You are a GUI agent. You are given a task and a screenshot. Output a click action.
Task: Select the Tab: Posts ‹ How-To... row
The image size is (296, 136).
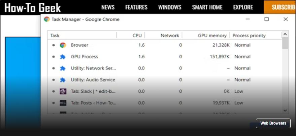pyautogui.click(x=165, y=103)
